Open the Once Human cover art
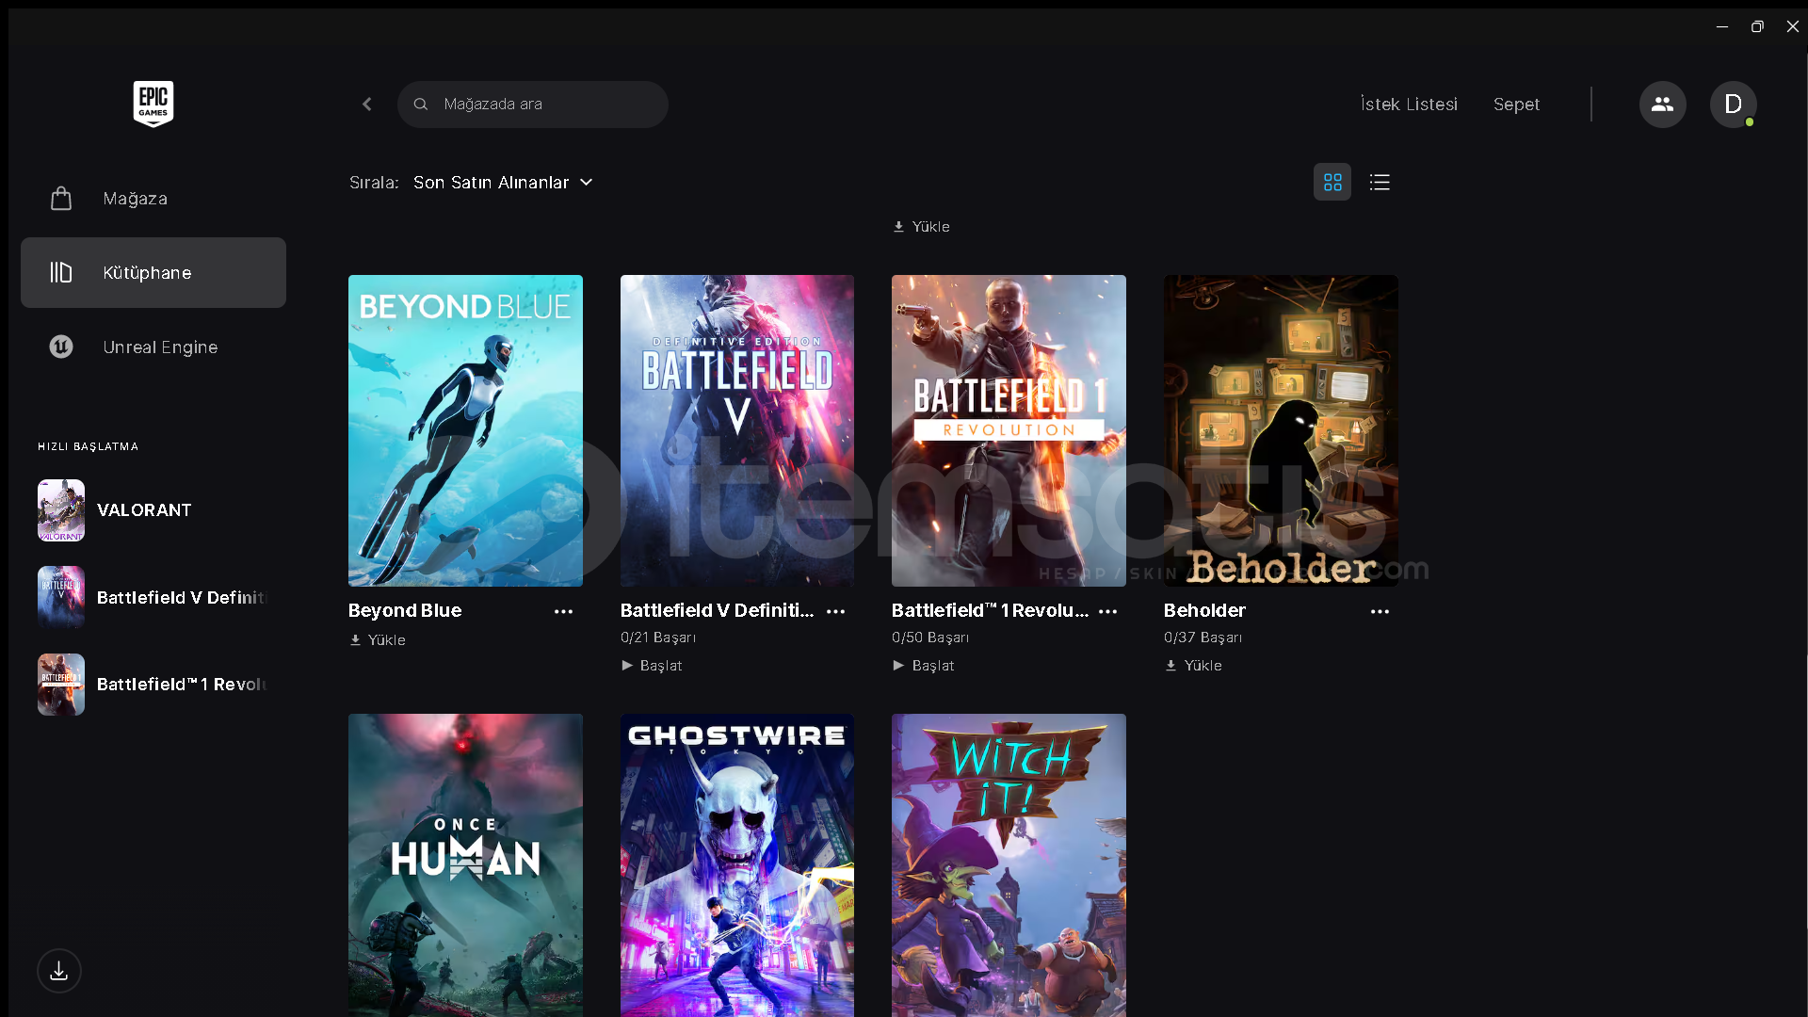This screenshot has width=1808, height=1017. coord(465,865)
